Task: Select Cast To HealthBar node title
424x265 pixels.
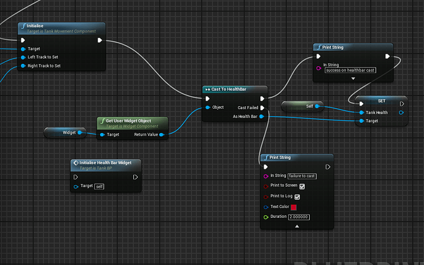Action: 229,90
